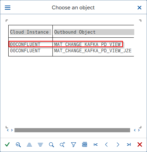Close the Choose an object dialog

(139, 8)
